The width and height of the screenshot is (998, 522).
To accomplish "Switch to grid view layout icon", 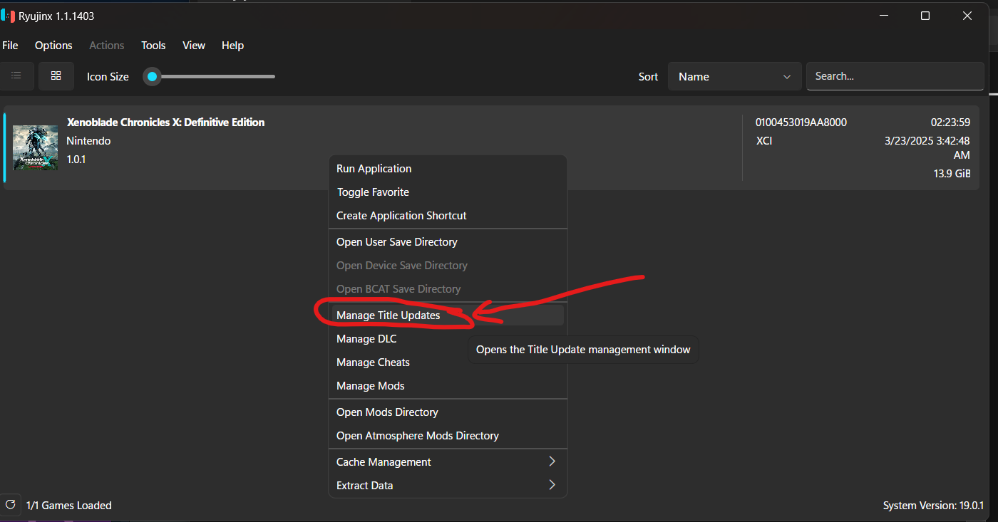I will click(56, 76).
